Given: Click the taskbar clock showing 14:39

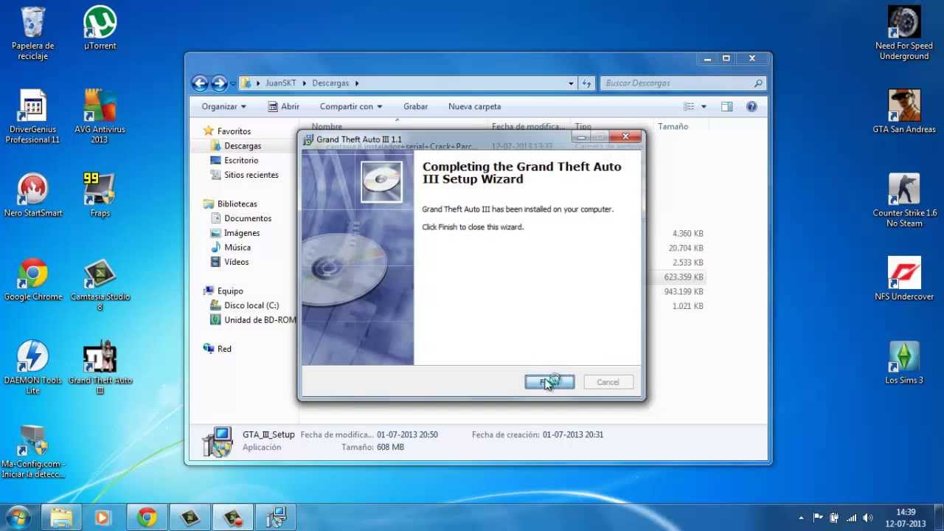Looking at the screenshot, I should [x=906, y=518].
